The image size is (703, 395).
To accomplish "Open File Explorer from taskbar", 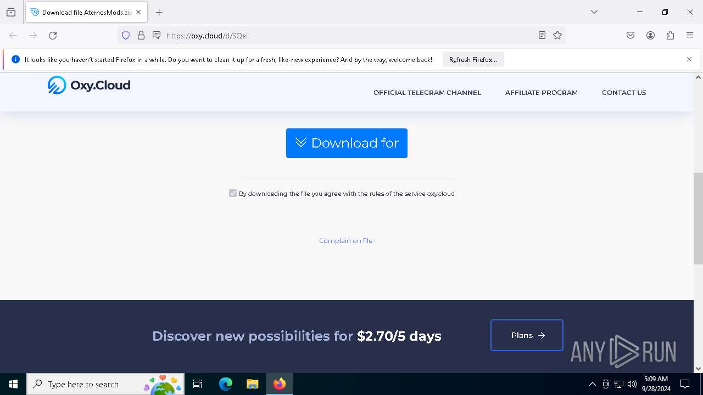I will tap(252, 384).
